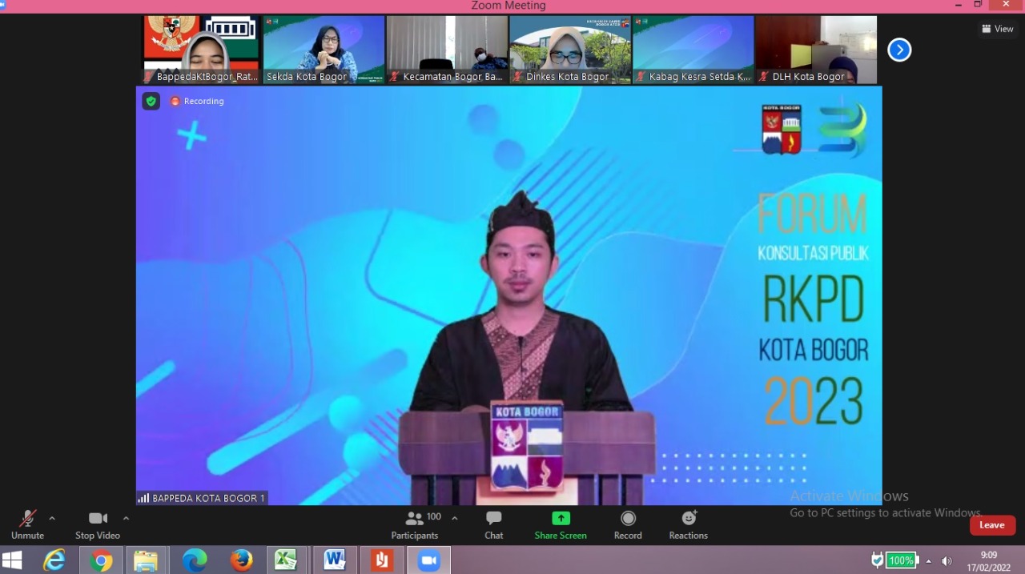This screenshot has width=1025, height=574.
Task: Expand audio options arrow next to Unmute
Action: coord(52,518)
